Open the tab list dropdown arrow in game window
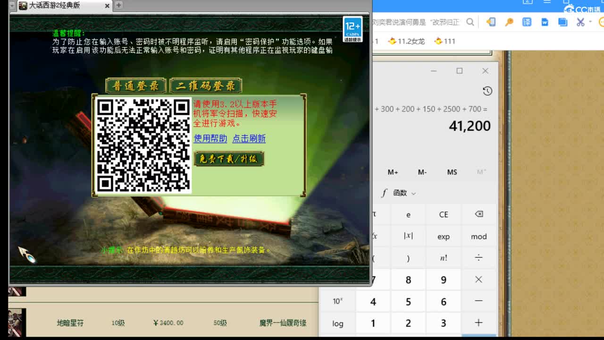This screenshot has width=604, height=340. coord(12,6)
